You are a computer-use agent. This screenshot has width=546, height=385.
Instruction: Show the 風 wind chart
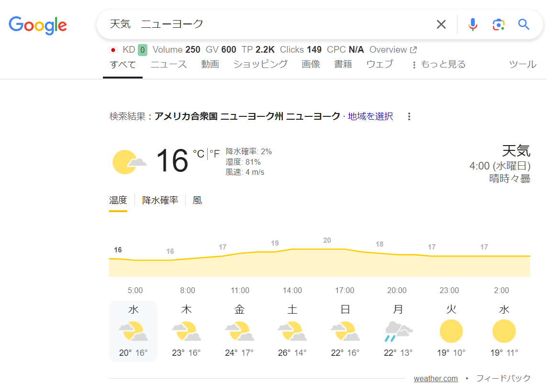(197, 200)
